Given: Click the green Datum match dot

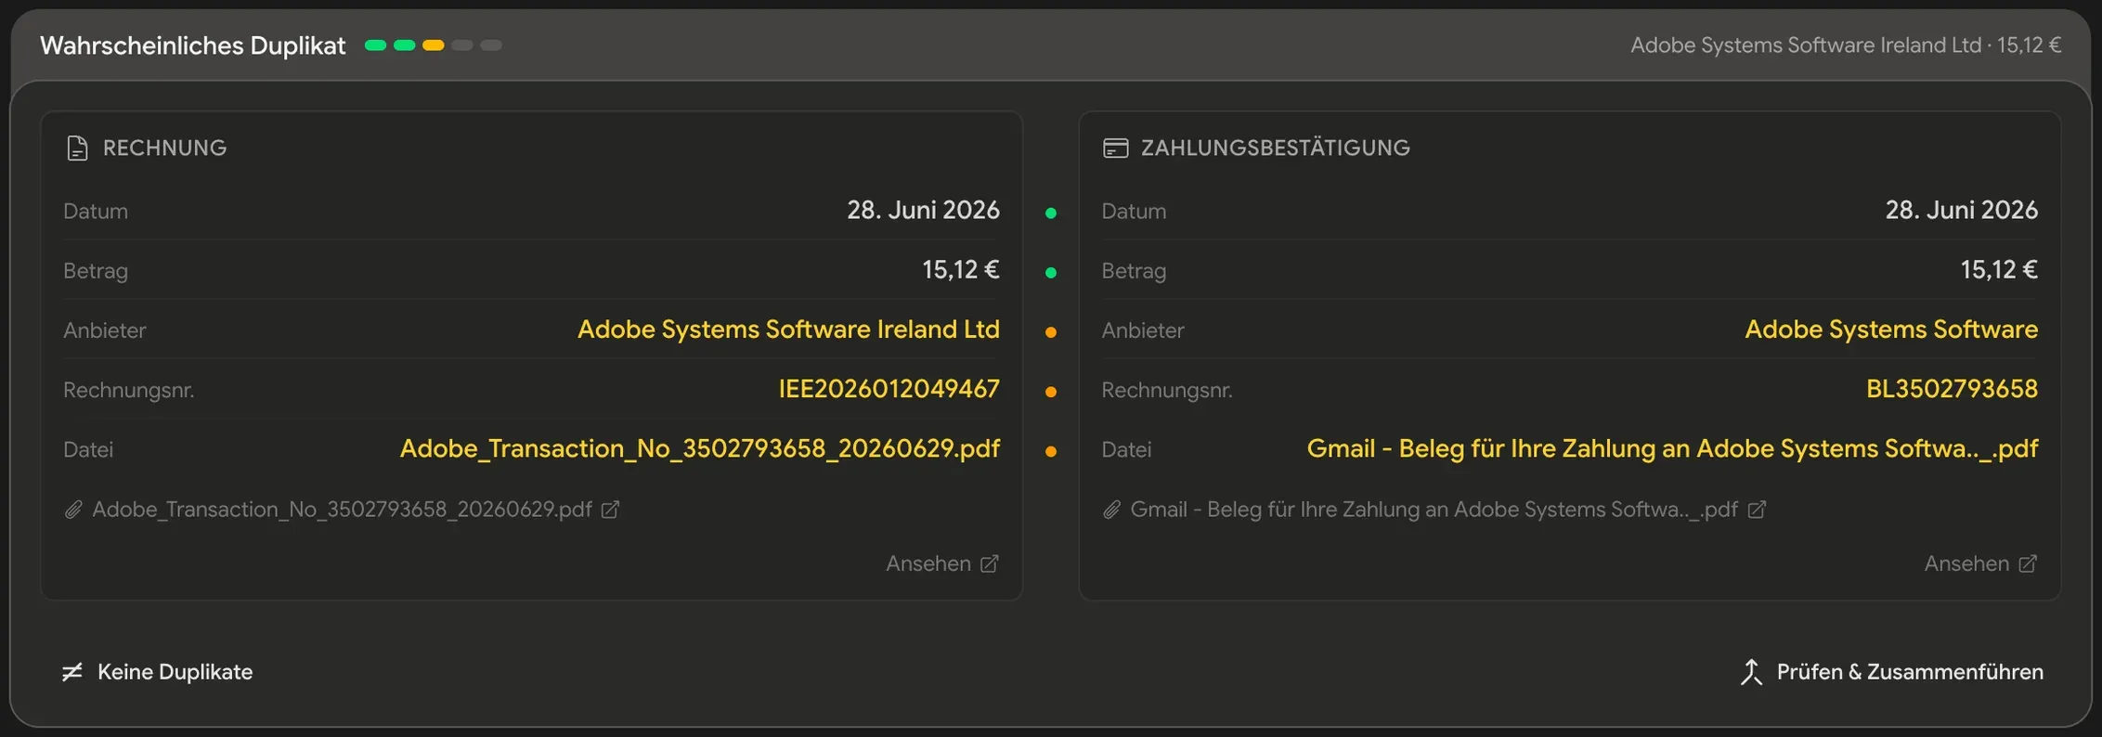Looking at the screenshot, I should coord(1051,213).
